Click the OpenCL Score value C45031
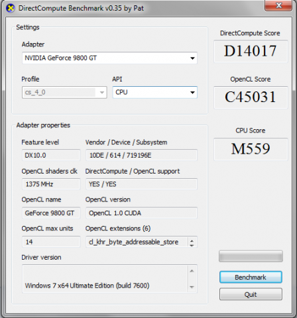The image size is (297, 318). pos(251,97)
